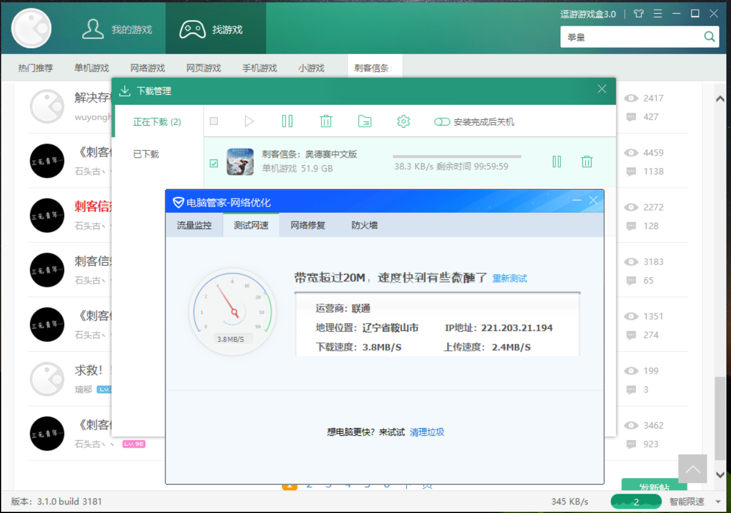Click the title 刺客信条：奥德赛中文版
This screenshot has width=731, height=513.
310,154
